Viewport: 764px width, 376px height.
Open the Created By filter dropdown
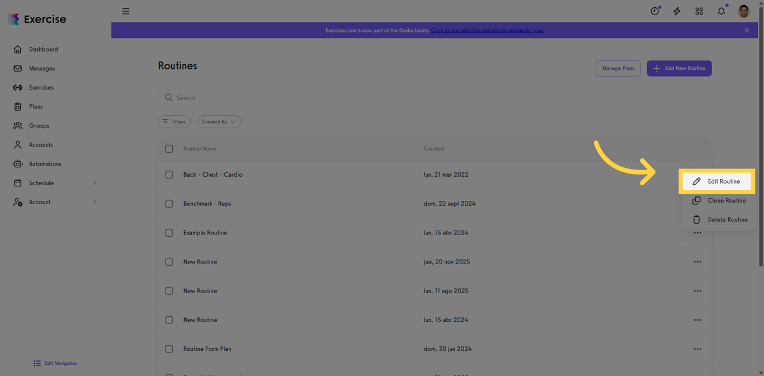[219, 121]
